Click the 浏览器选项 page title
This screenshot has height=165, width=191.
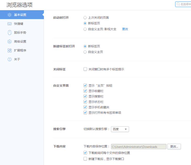(x=19, y=5)
